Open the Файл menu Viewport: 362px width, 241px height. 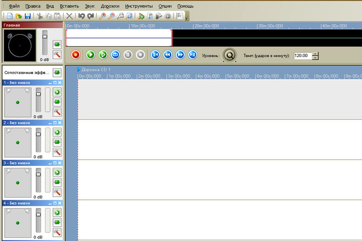pyautogui.click(x=14, y=5)
